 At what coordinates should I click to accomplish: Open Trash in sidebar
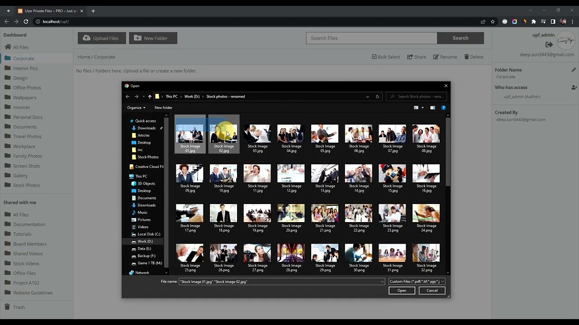(x=19, y=307)
